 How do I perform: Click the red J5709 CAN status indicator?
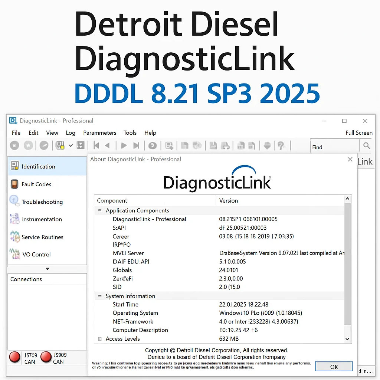click(14, 357)
